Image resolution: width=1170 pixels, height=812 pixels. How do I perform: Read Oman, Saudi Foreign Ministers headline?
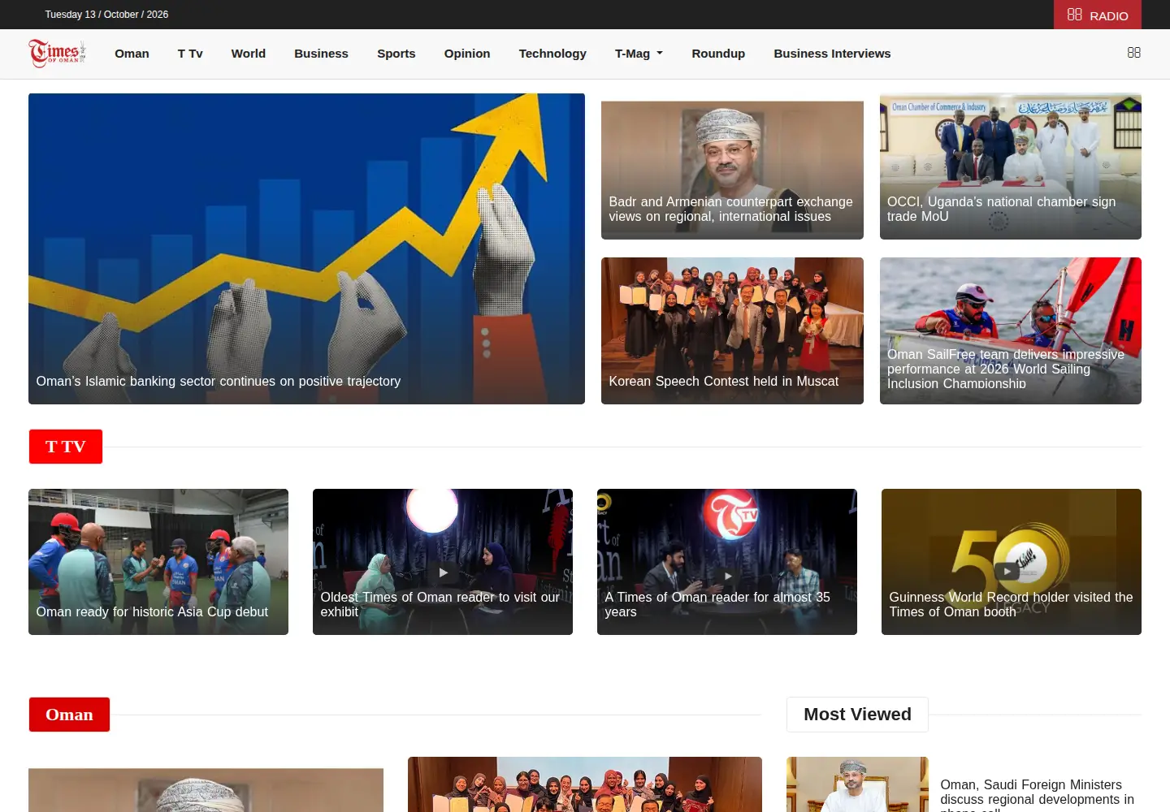click(1037, 796)
